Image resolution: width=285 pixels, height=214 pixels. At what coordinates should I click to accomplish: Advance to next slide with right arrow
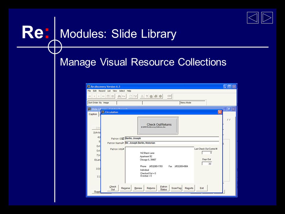coord(267,18)
